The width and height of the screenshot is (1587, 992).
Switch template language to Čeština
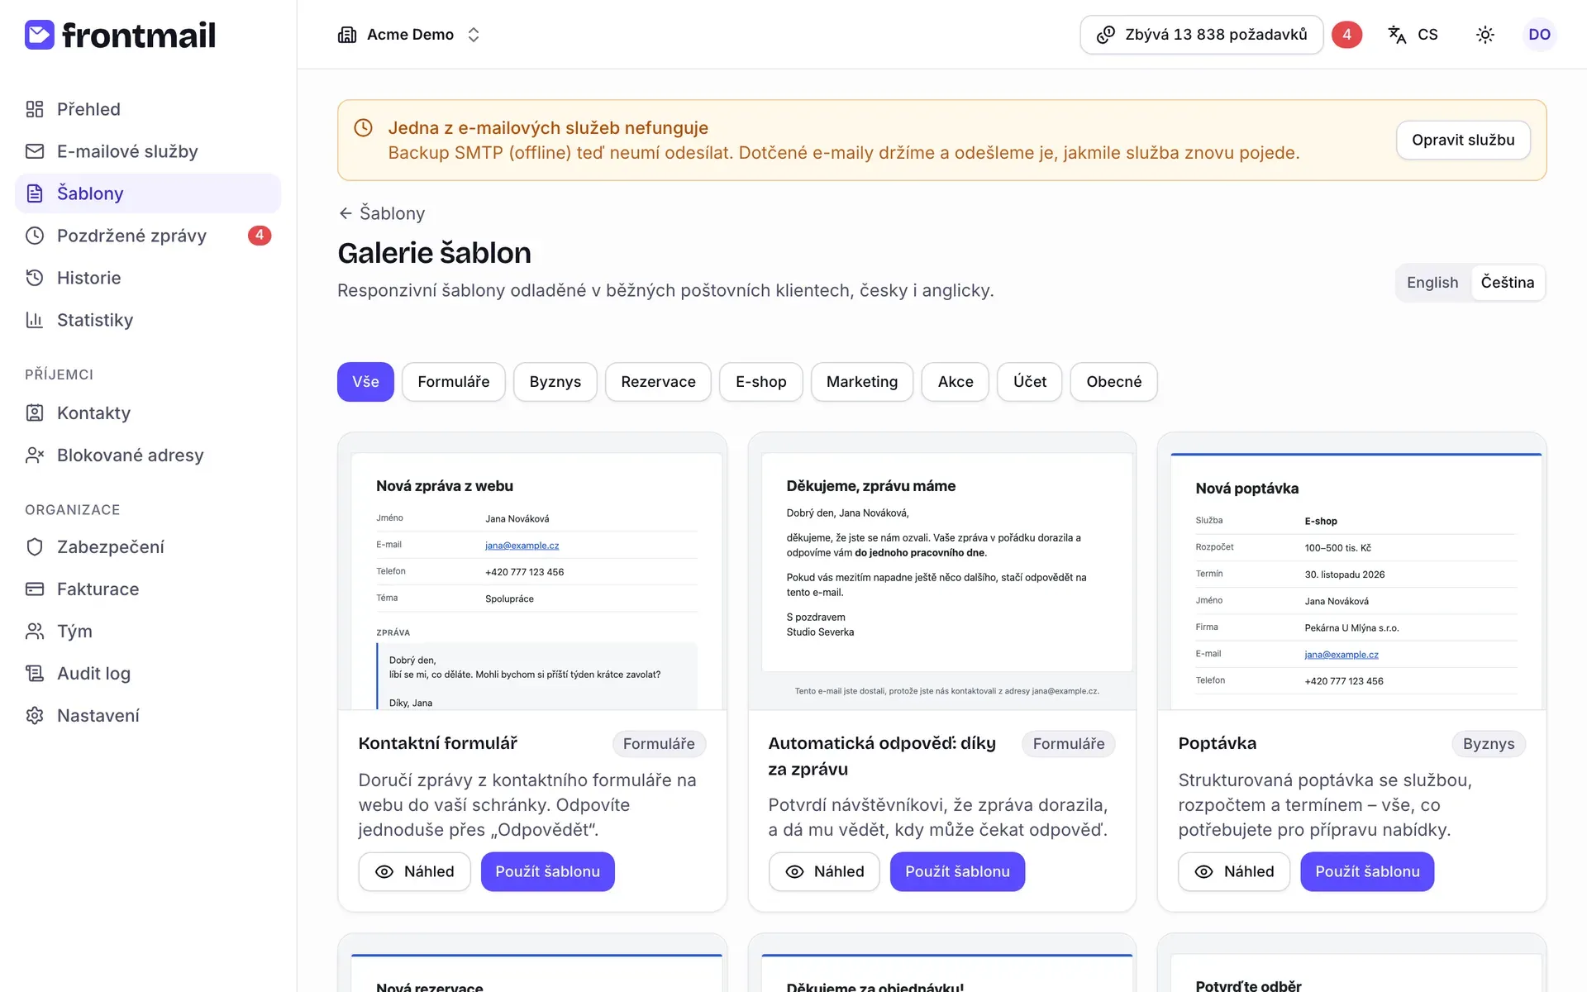(1507, 283)
